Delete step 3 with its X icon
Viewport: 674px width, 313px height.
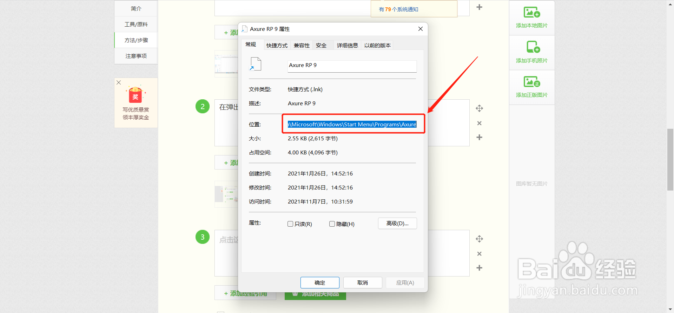[x=479, y=254]
